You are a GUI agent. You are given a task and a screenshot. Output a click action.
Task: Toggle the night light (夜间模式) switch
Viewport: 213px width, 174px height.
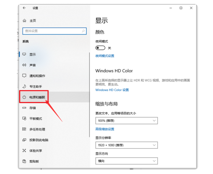click(x=100, y=48)
